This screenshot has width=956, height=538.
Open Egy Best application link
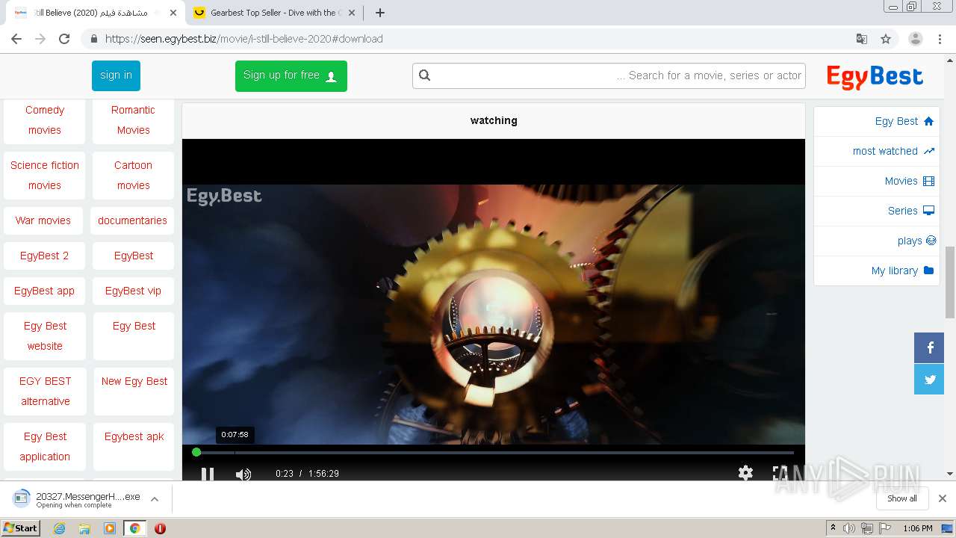tap(45, 446)
